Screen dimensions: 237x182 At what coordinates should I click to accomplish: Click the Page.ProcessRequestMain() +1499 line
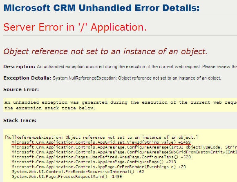point(67,177)
